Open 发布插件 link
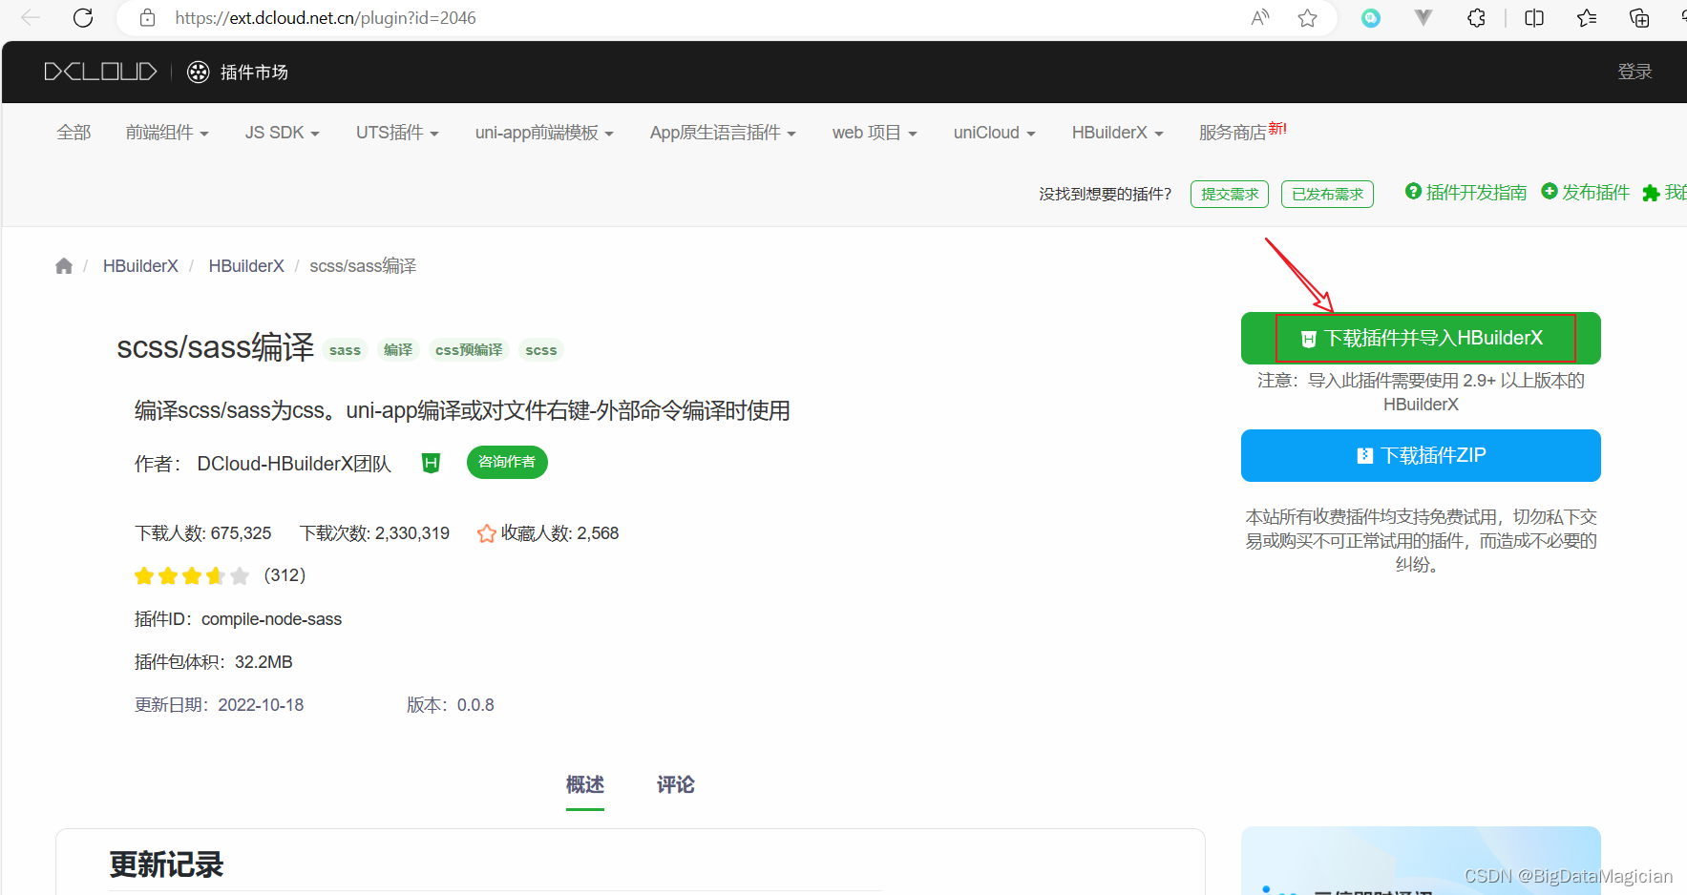 point(1595,193)
